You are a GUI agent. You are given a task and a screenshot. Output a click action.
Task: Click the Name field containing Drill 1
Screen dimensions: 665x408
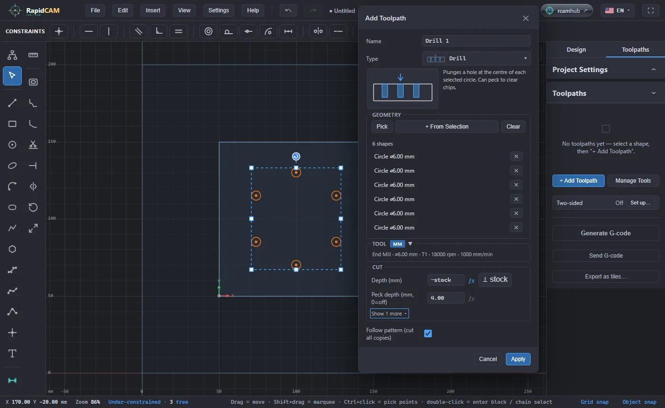[x=476, y=41]
